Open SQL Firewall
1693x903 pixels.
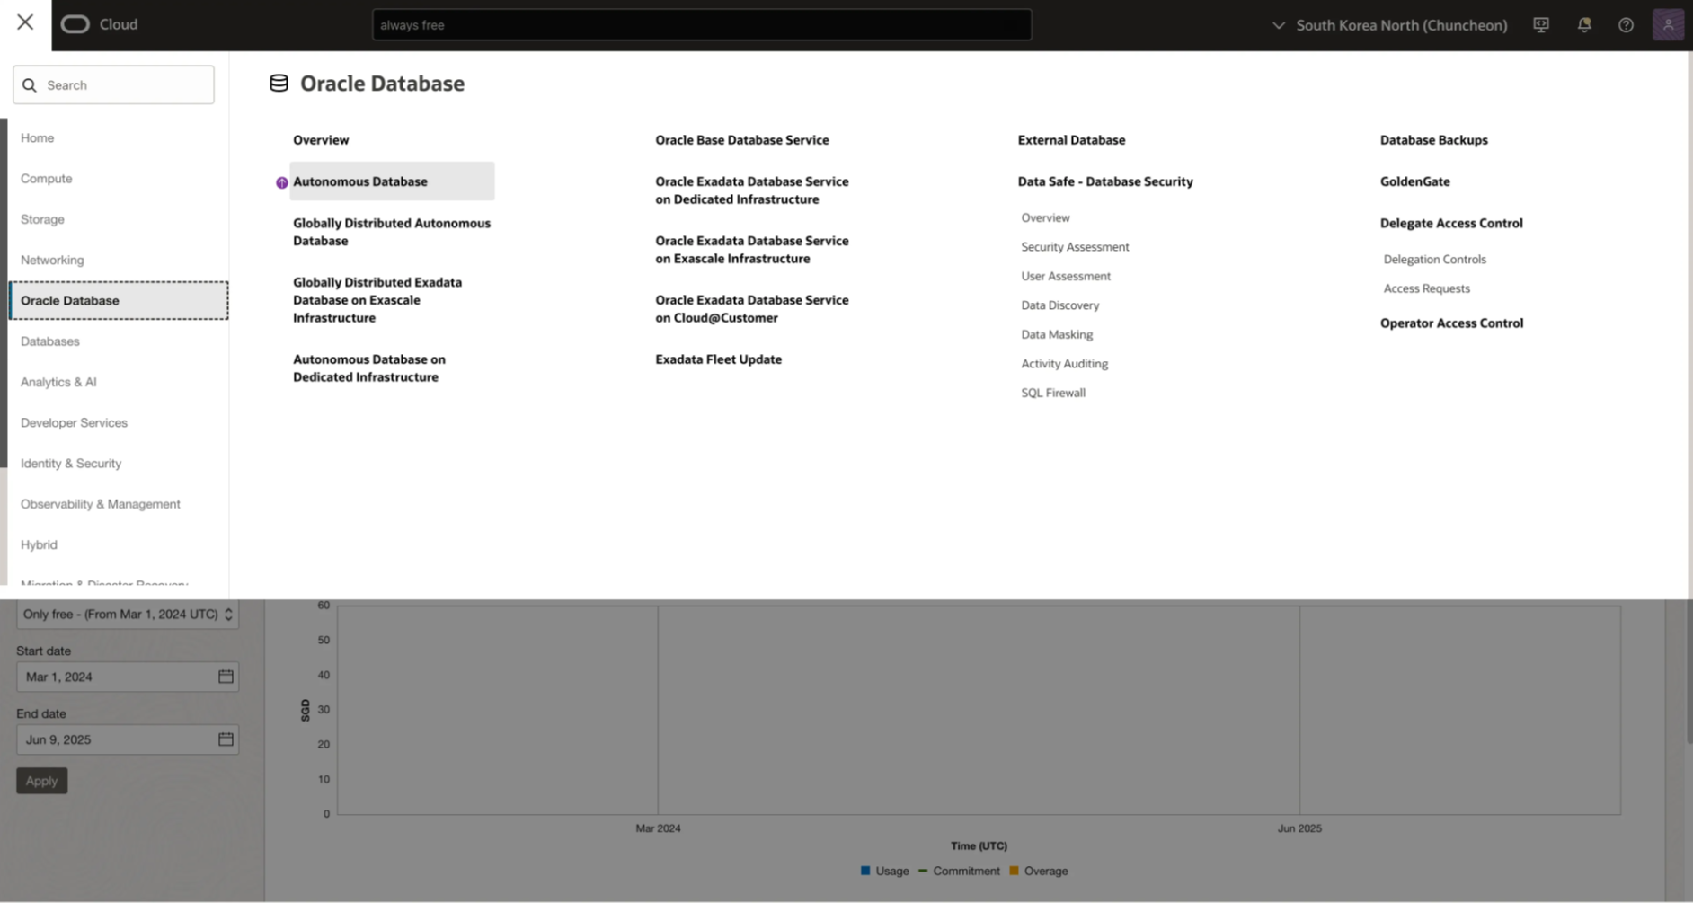pyautogui.click(x=1053, y=394)
